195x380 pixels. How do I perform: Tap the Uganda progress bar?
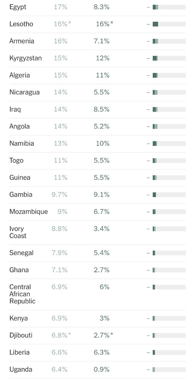click(169, 370)
